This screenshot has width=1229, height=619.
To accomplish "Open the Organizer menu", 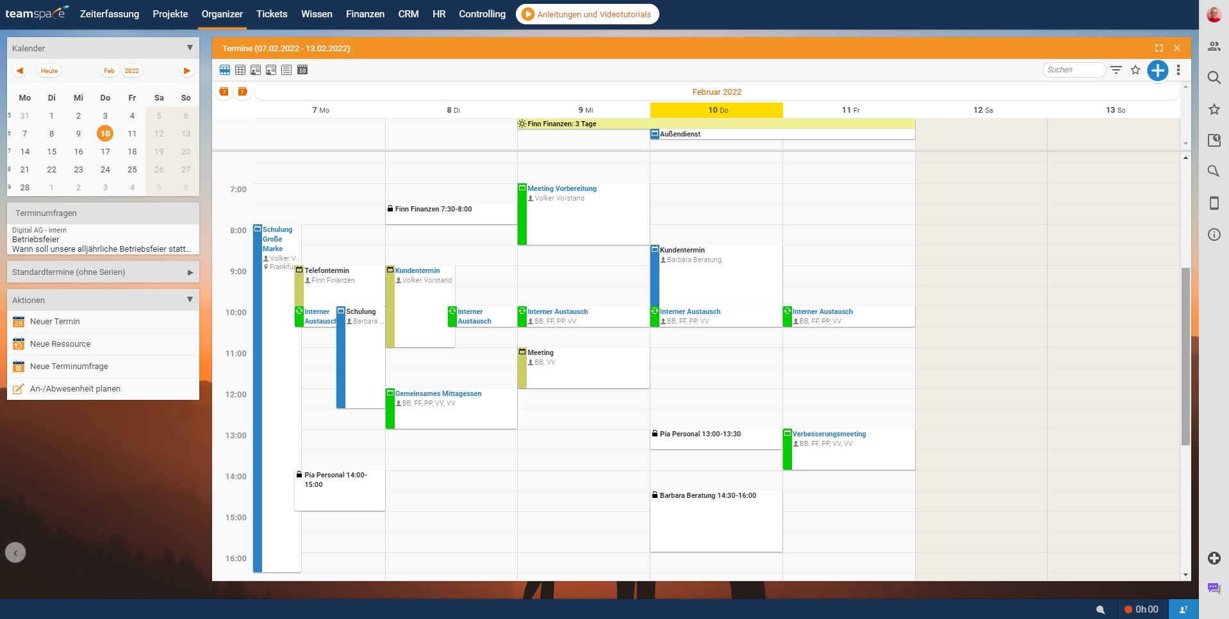I will click(222, 14).
